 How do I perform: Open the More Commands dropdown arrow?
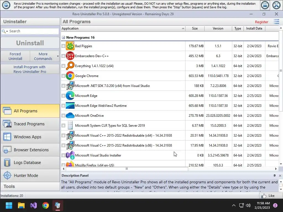58,56
